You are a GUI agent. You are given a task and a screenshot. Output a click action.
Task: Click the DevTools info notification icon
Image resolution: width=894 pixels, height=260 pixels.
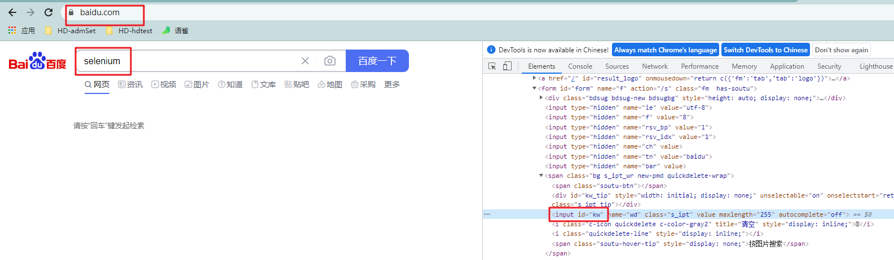pos(491,50)
